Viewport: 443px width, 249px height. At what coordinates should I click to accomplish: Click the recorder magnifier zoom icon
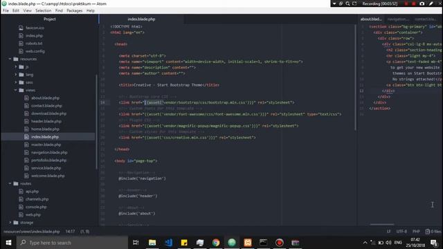[x=347, y=3]
